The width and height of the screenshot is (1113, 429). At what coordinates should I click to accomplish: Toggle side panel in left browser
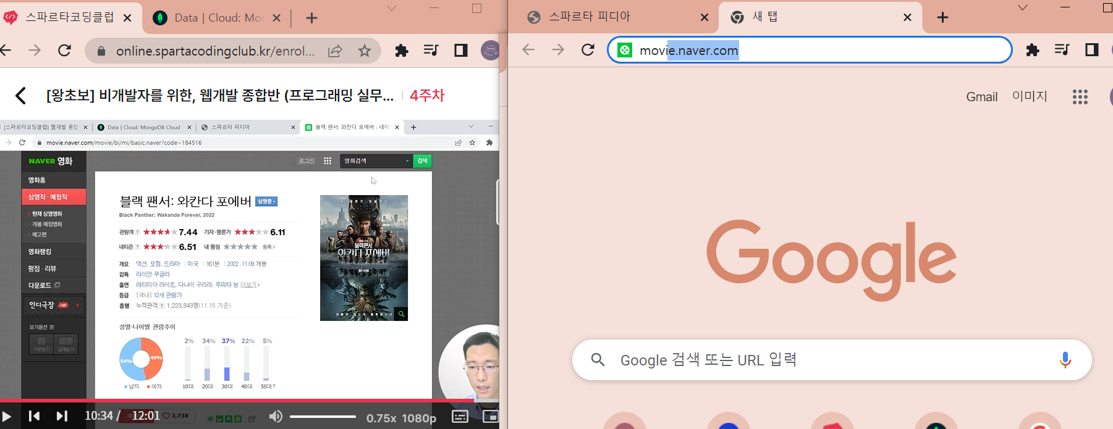[461, 51]
